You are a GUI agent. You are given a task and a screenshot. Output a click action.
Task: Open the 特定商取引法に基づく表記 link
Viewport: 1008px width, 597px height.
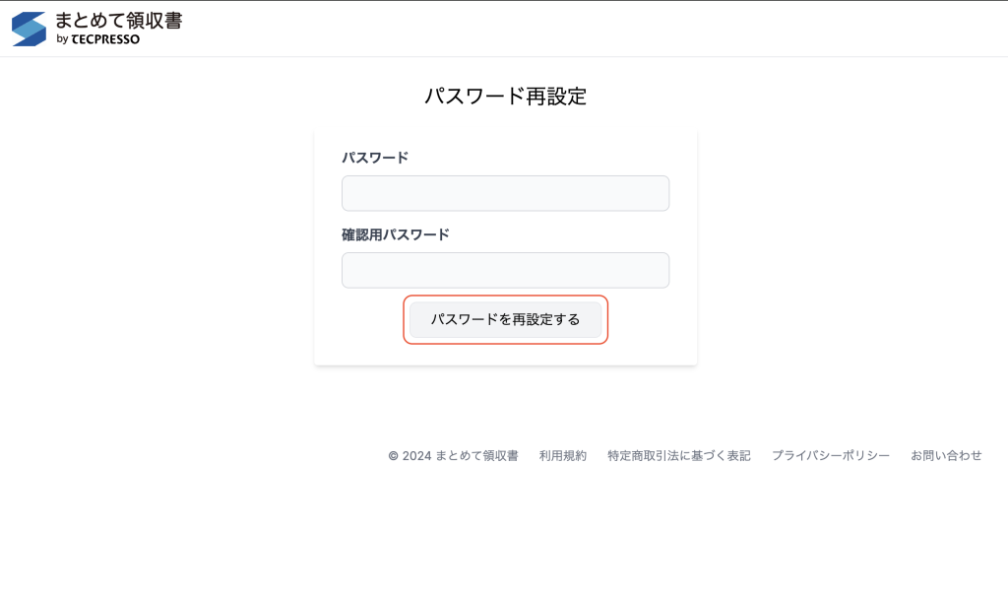(679, 456)
